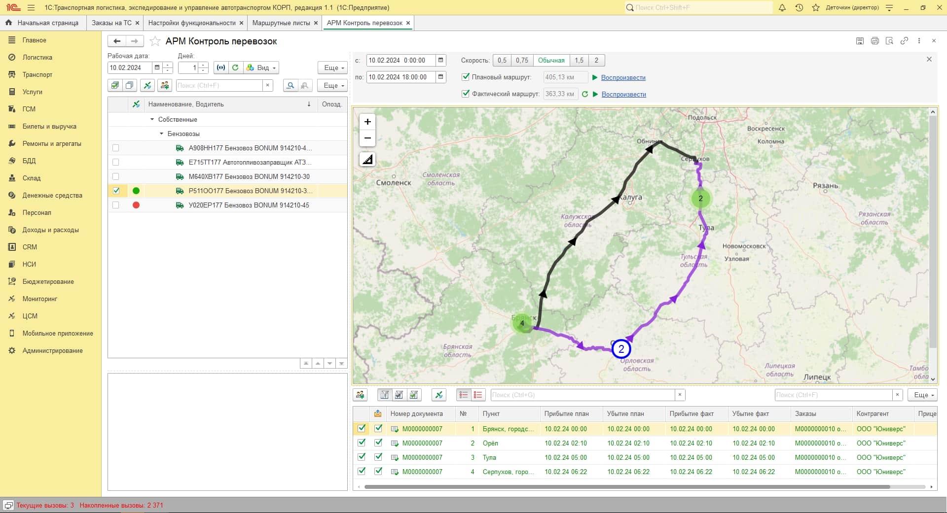Image resolution: width=947 pixels, height=513 pixels.
Task: Collapse the Бензовозы tree group
Action: point(161,134)
